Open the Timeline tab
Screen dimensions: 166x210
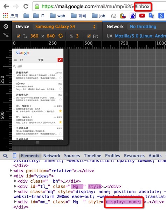point(92,155)
